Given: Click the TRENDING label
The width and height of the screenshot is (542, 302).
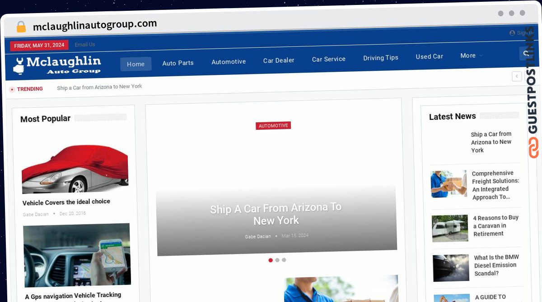Looking at the screenshot, I should click(30, 89).
